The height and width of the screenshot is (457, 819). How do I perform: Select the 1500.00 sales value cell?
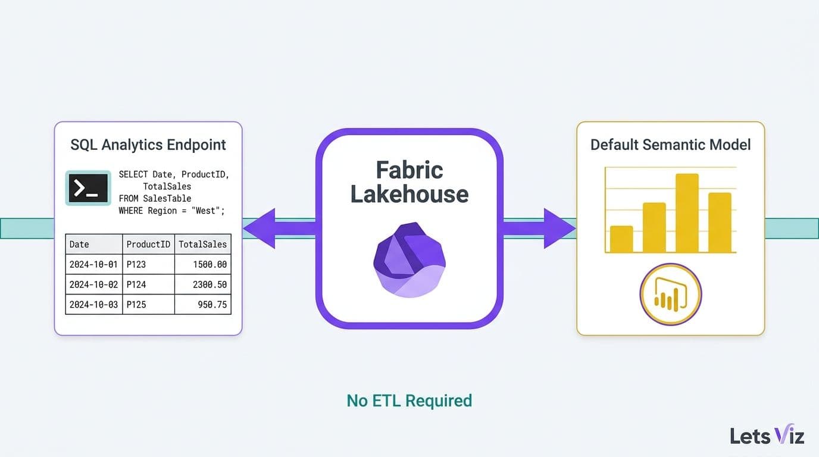(x=203, y=265)
